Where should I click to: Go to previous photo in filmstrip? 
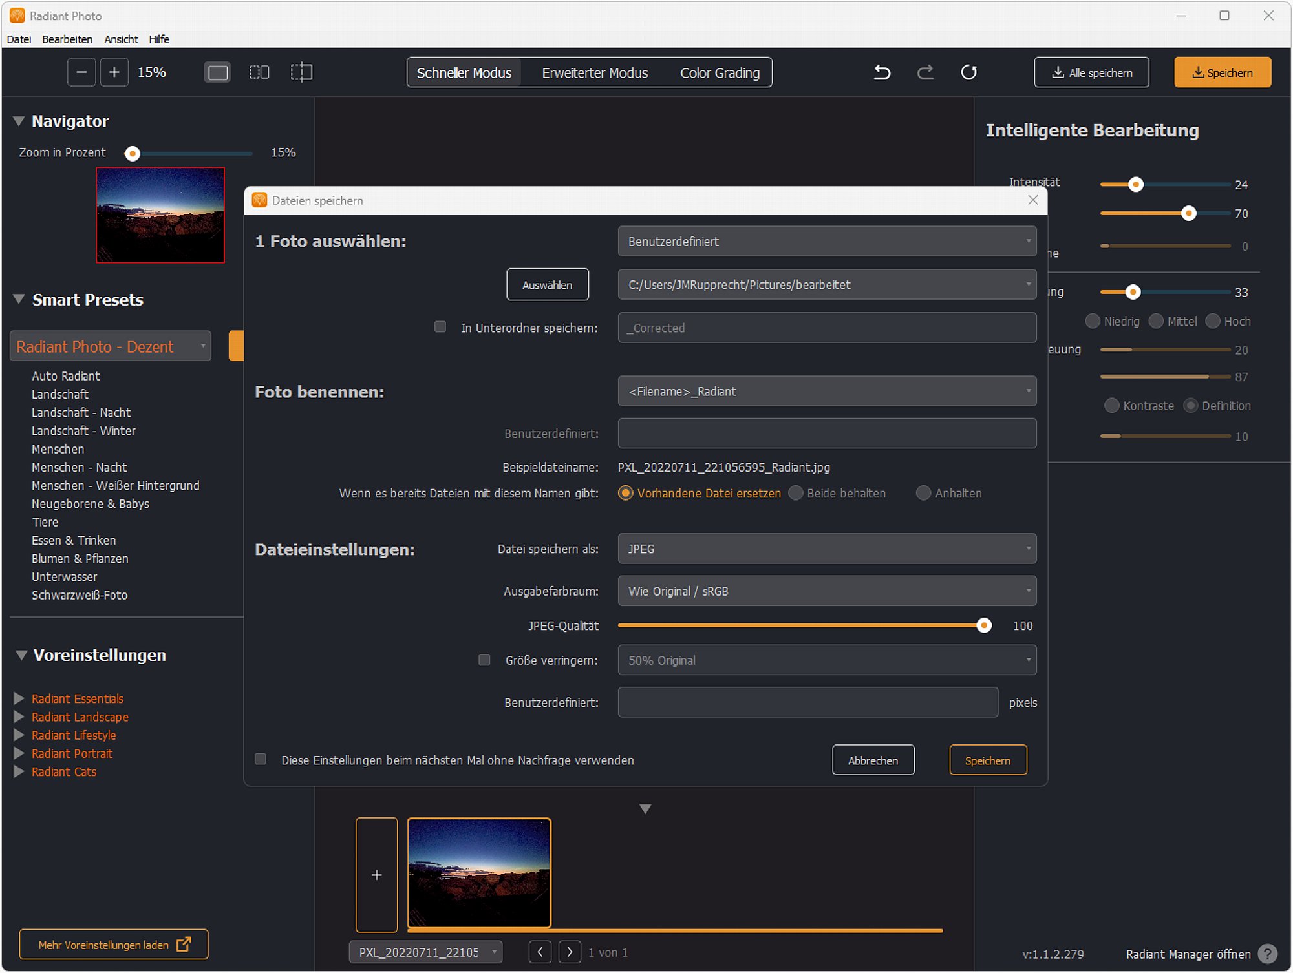click(x=540, y=952)
